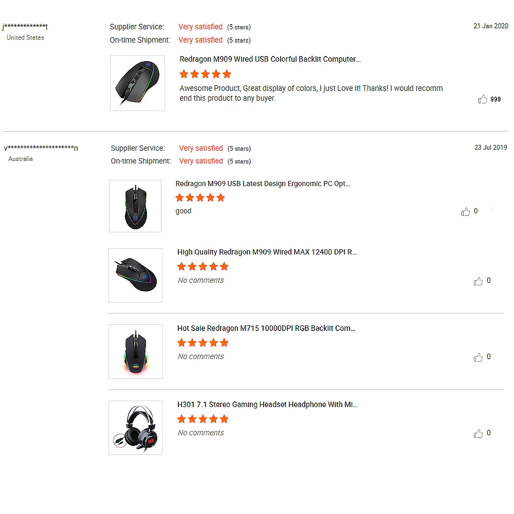This screenshot has height=514, width=514.
Task: Like the 'Awesome Product' review thumbs-up
Action: pos(483,99)
